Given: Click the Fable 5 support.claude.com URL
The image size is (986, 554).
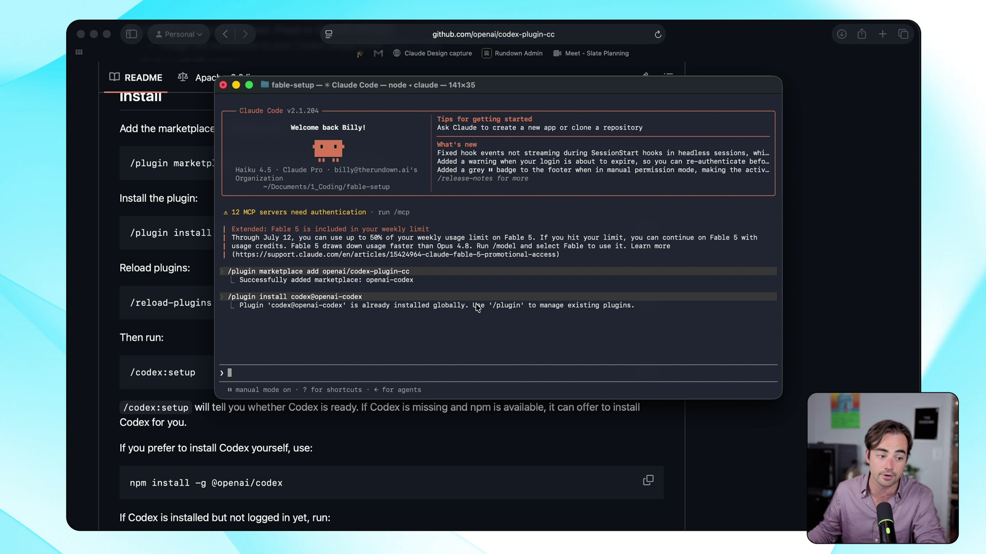Looking at the screenshot, I should pos(396,254).
